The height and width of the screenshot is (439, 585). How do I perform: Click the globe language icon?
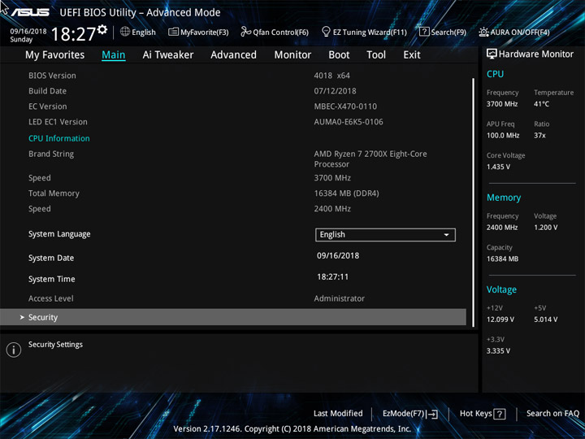point(125,32)
